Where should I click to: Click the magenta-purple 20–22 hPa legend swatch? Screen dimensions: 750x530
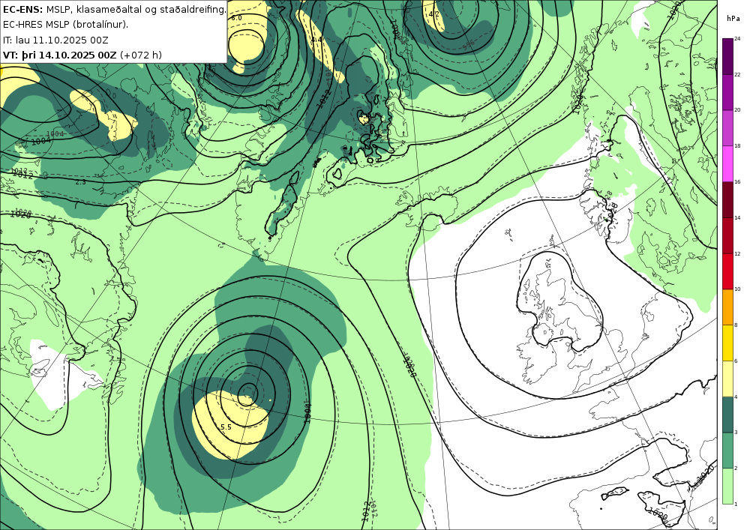pyautogui.click(x=727, y=91)
